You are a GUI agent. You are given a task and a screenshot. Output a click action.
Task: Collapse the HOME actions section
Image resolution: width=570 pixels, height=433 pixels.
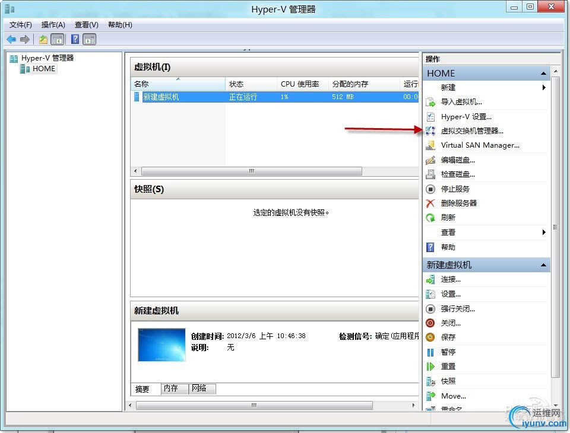tap(543, 74)
